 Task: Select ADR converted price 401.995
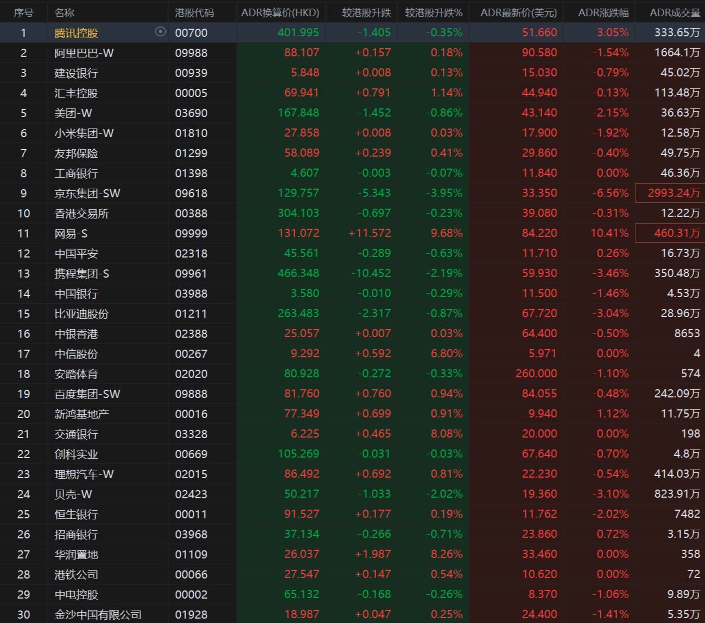[298, 33]
